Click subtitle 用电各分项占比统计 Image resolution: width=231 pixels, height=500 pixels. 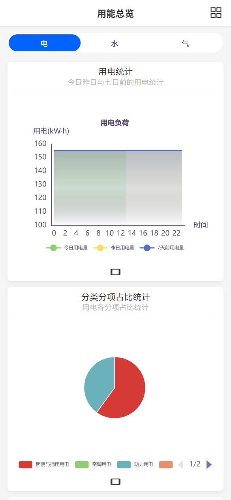coord(115,307)
